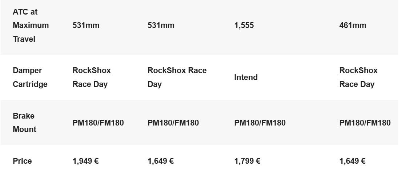This screenshot has height=187, width=406.
Task: Click the second column PM180/FM180 value
Action: pyautogui.click(x=173, y=123)
